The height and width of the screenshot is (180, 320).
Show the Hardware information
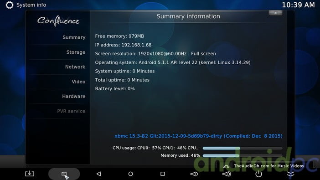[74, 96]
